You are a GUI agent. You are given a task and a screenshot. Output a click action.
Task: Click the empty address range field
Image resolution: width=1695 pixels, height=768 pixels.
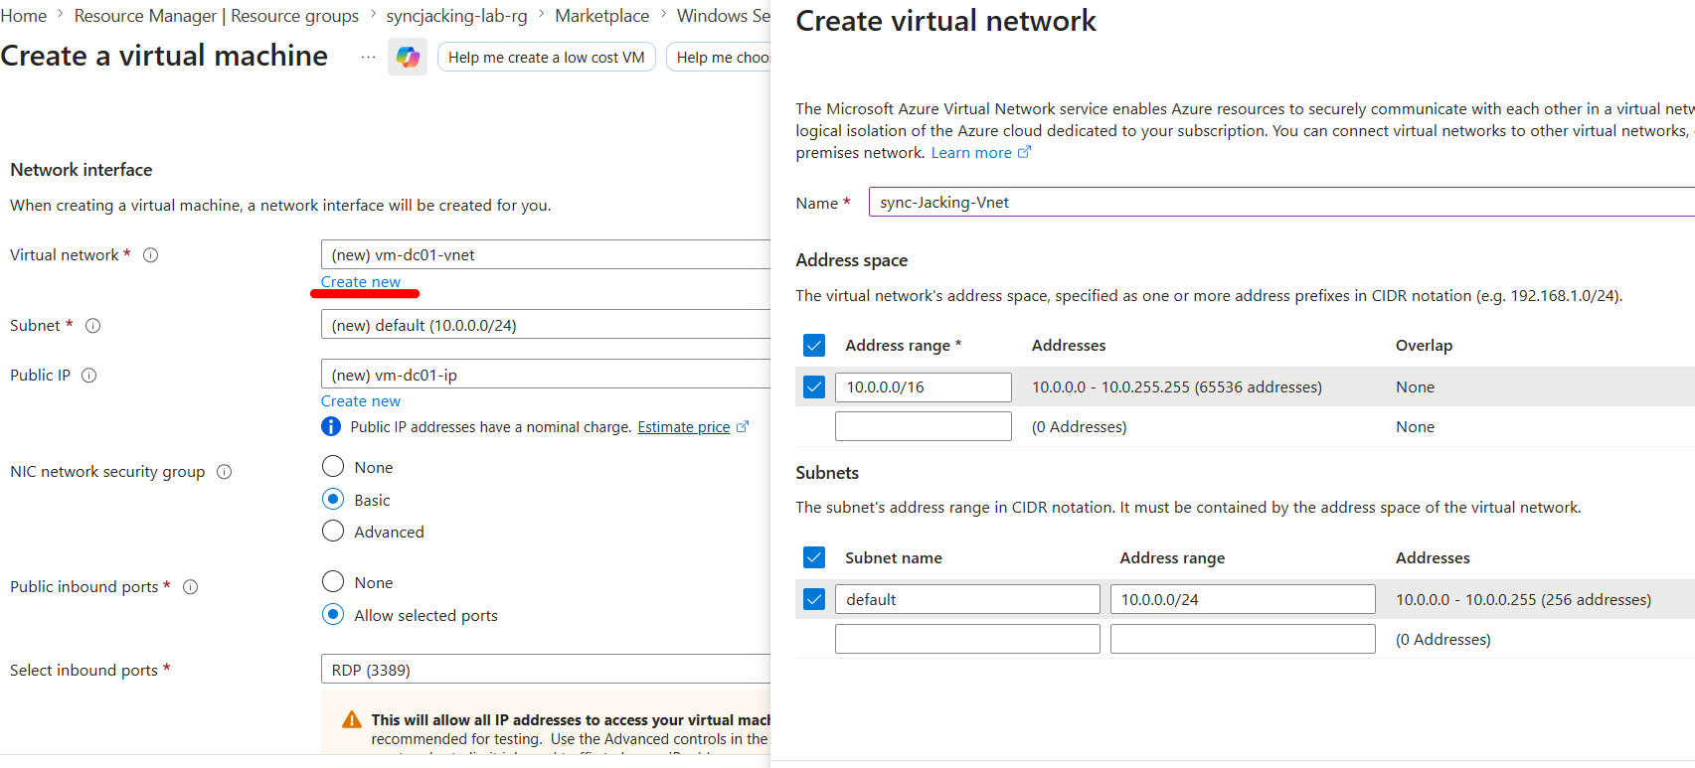pyautogui.click(x=924, y=426)
